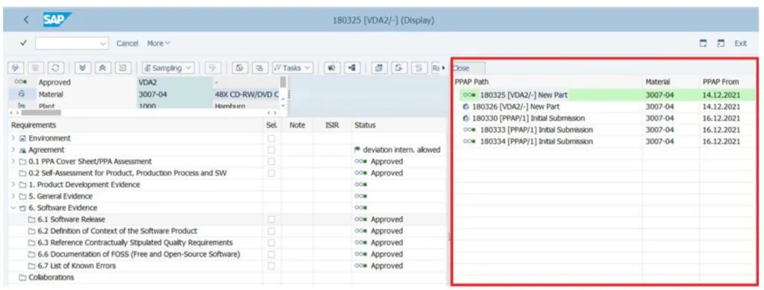The height and width of the screenshot is (290, 764).
Task: Click the hierarchy icon next to the megaphone
Action: 352,68
